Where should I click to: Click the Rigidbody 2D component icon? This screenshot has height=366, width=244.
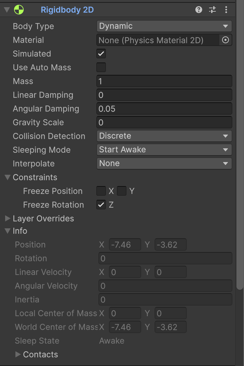coord(19,10)
